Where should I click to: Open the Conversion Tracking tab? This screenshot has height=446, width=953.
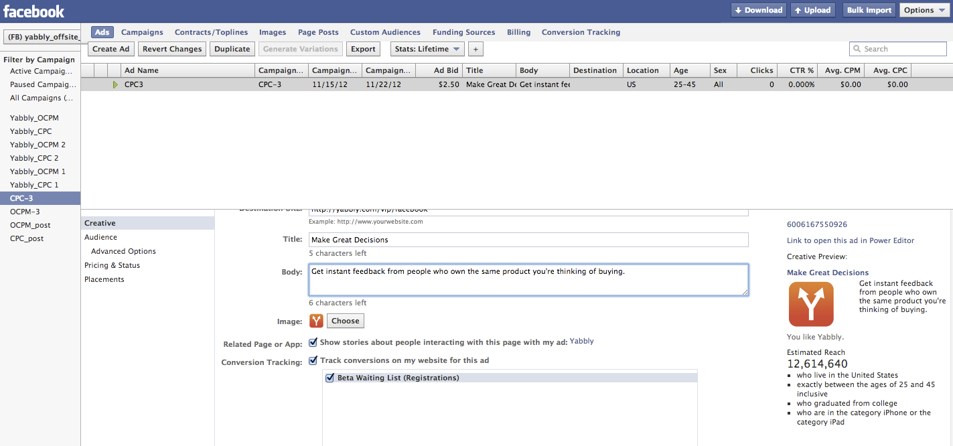581,32
